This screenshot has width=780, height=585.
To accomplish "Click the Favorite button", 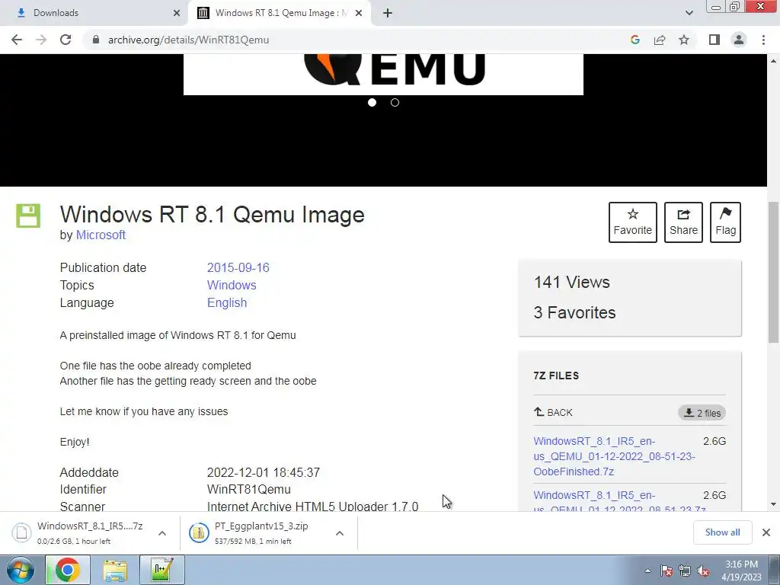I will (x=633, y=222).
